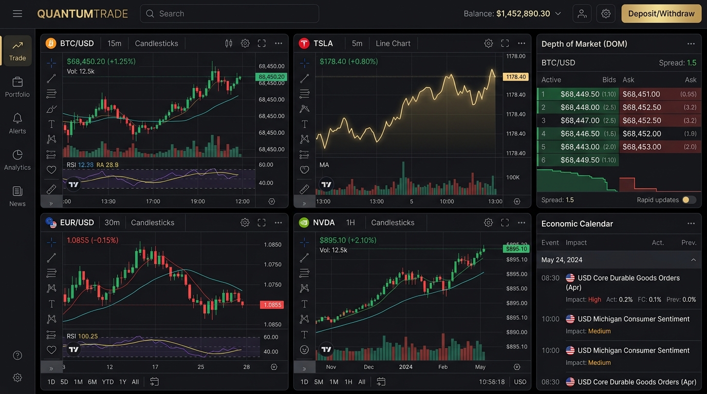Click in the Search field

[230, 14]
